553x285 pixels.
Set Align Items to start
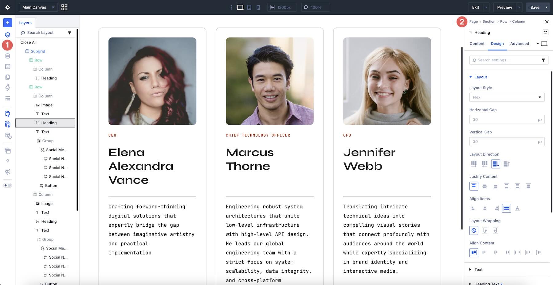point(473,208)
